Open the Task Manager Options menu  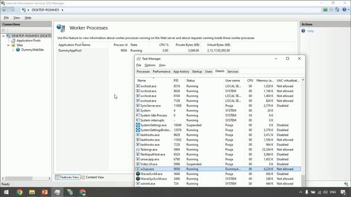click(150, 65)
